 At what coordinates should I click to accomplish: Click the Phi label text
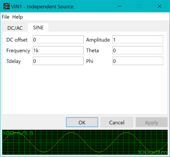point(90,61)
